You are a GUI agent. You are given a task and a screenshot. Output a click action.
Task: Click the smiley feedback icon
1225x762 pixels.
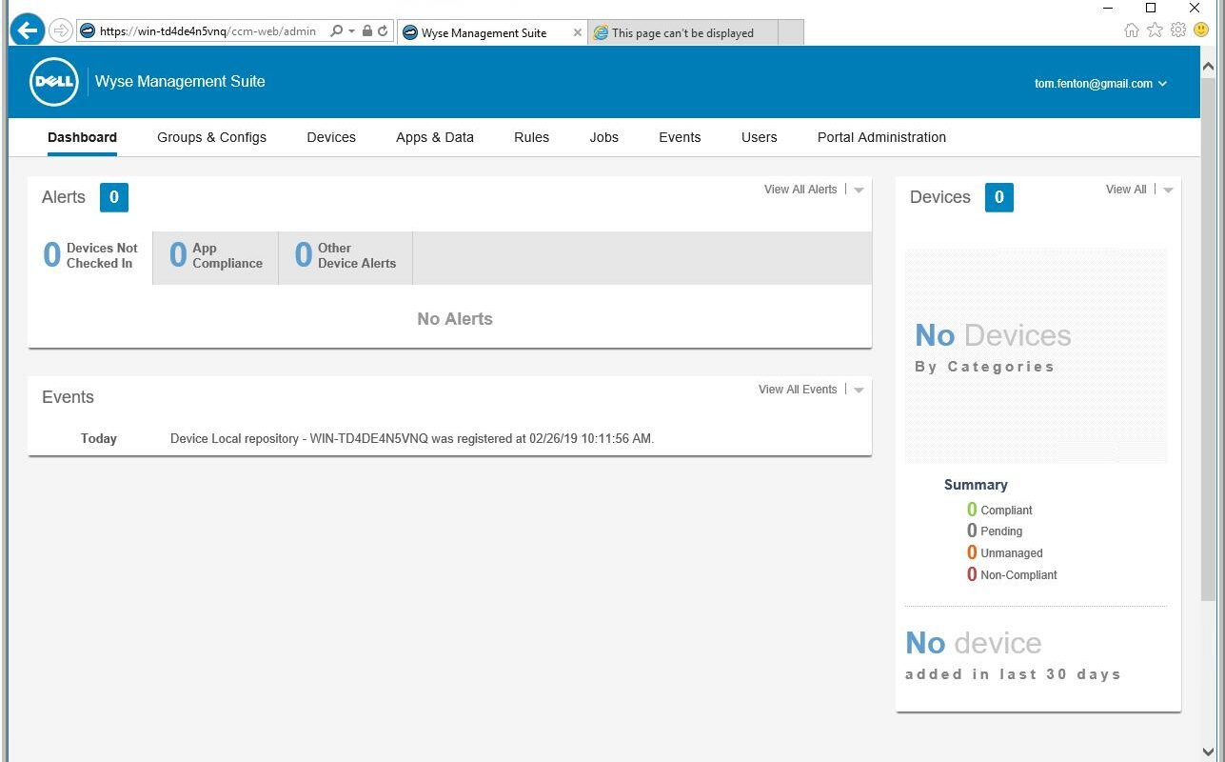tap(1201, 30)
